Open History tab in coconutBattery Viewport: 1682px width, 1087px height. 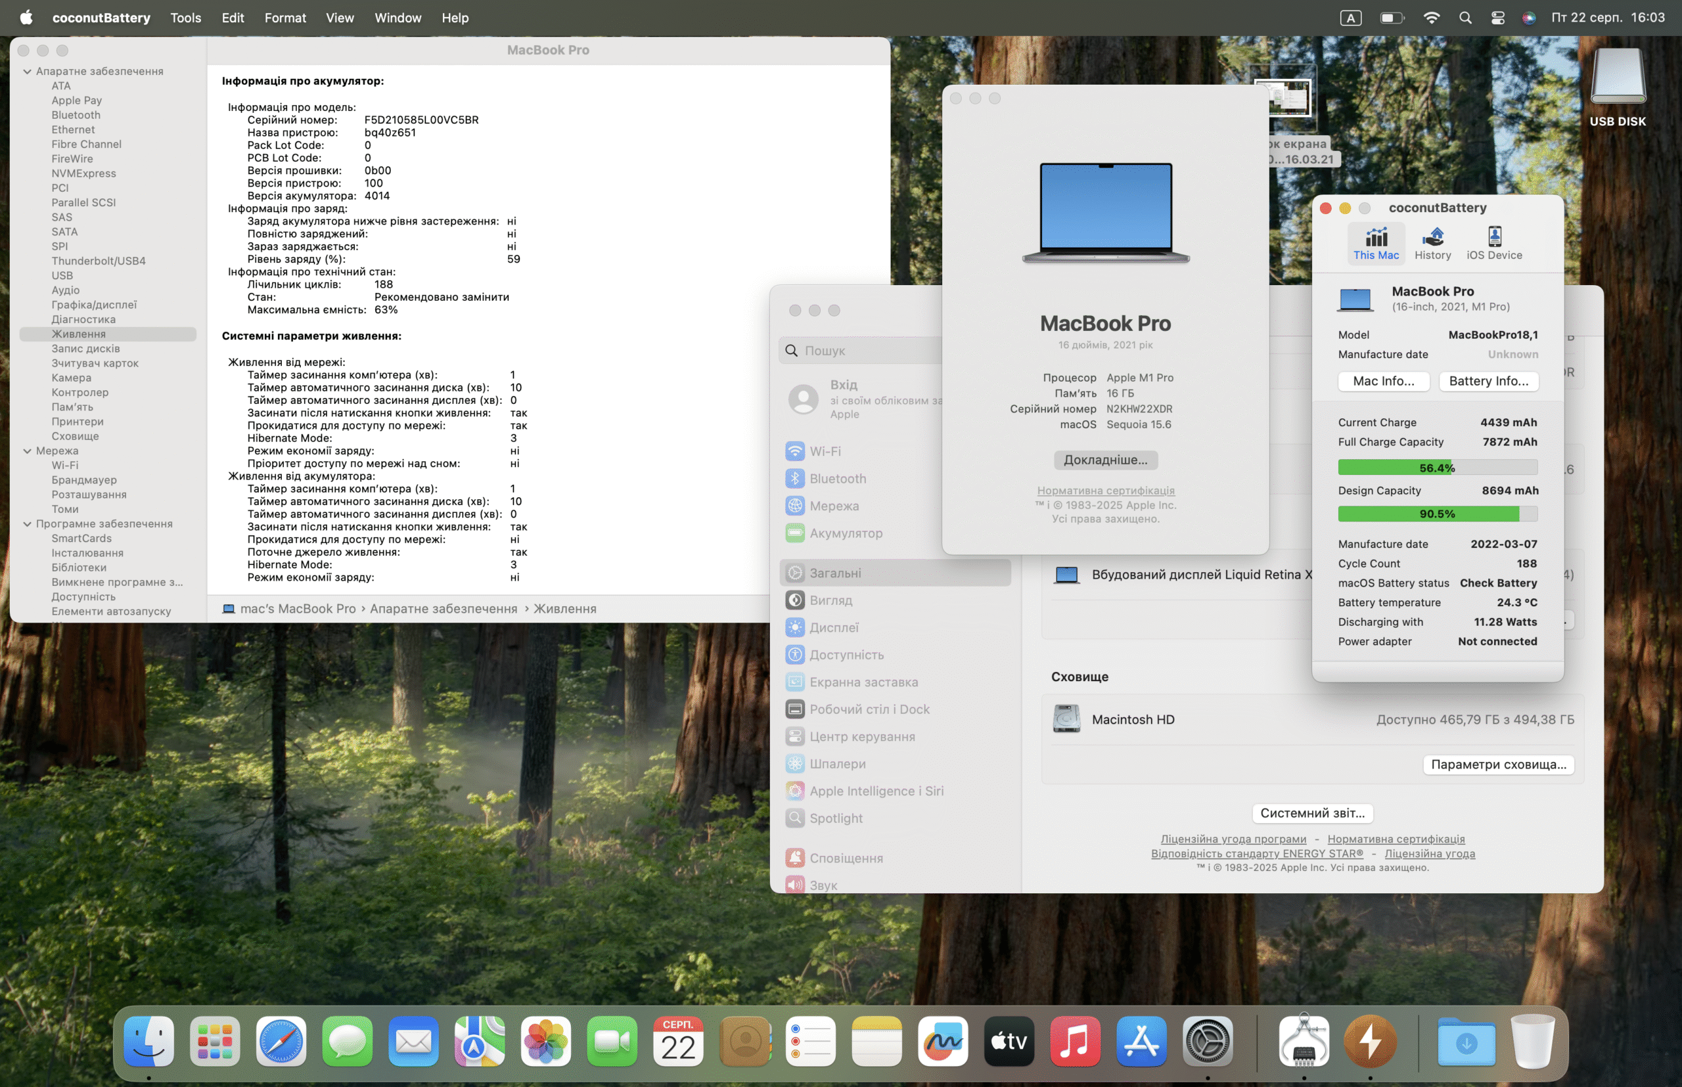[x=1432, y=244]
